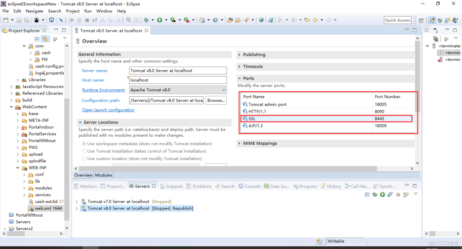462x249 pixels.
Task: Click the Open Perspective icon
Action: (421, 20)
